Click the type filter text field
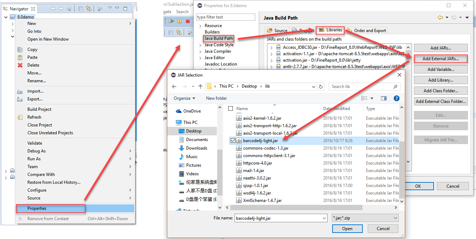This screenshot has height=239, width=476. pos(226,17)
